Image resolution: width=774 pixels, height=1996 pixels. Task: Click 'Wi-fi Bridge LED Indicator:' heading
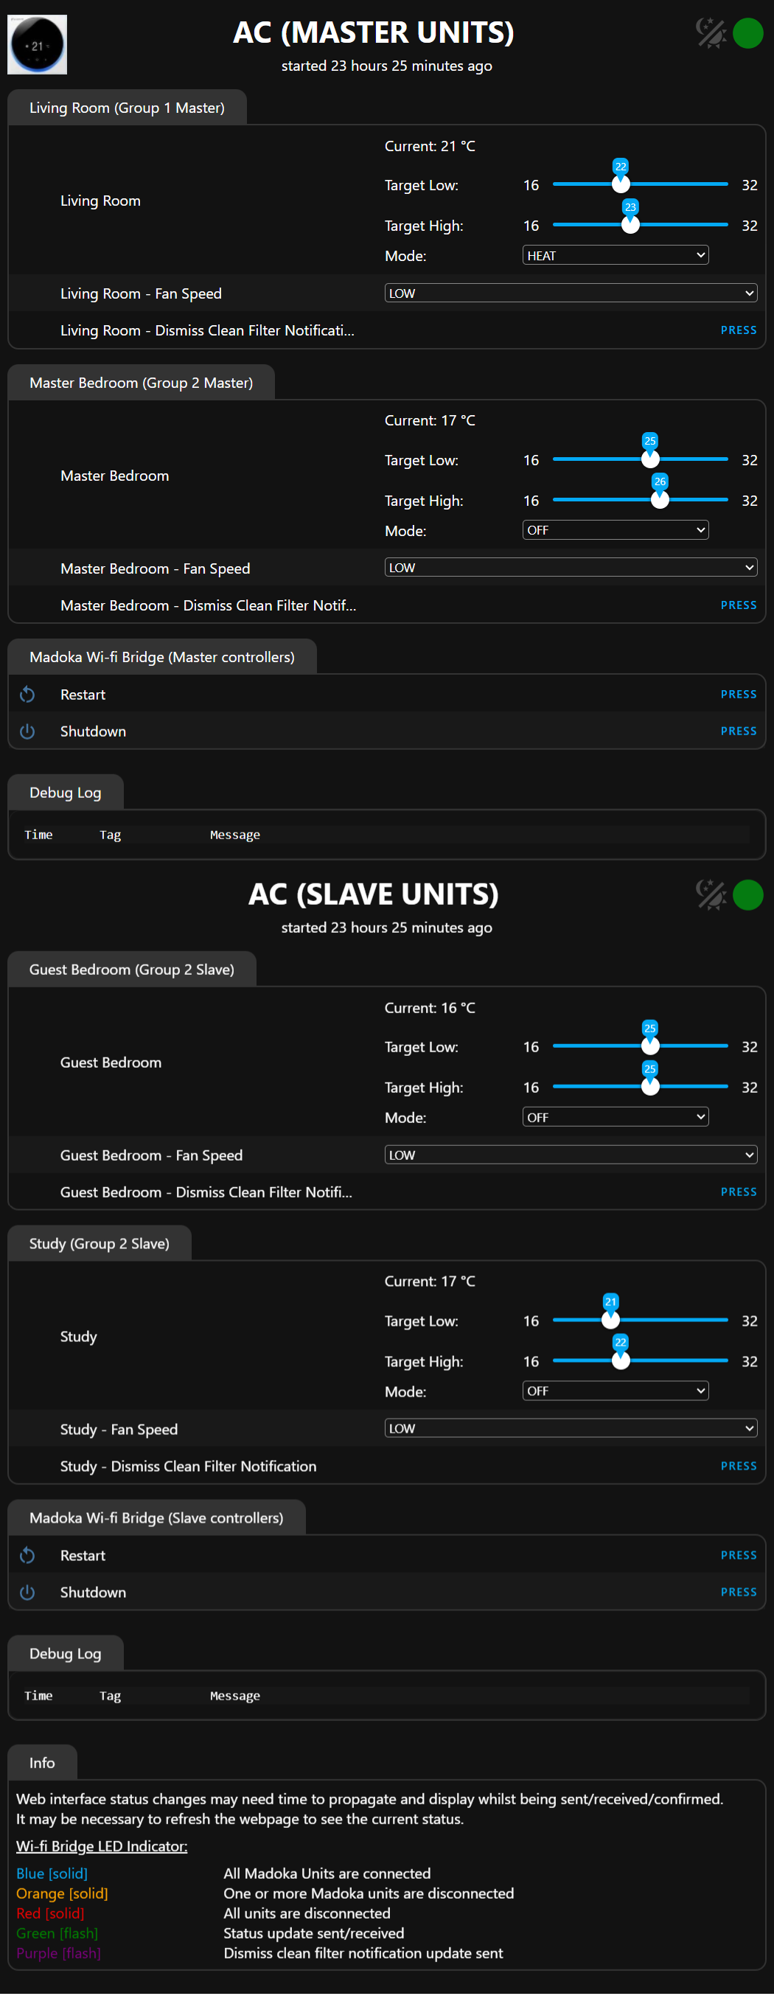point(102,1846)
